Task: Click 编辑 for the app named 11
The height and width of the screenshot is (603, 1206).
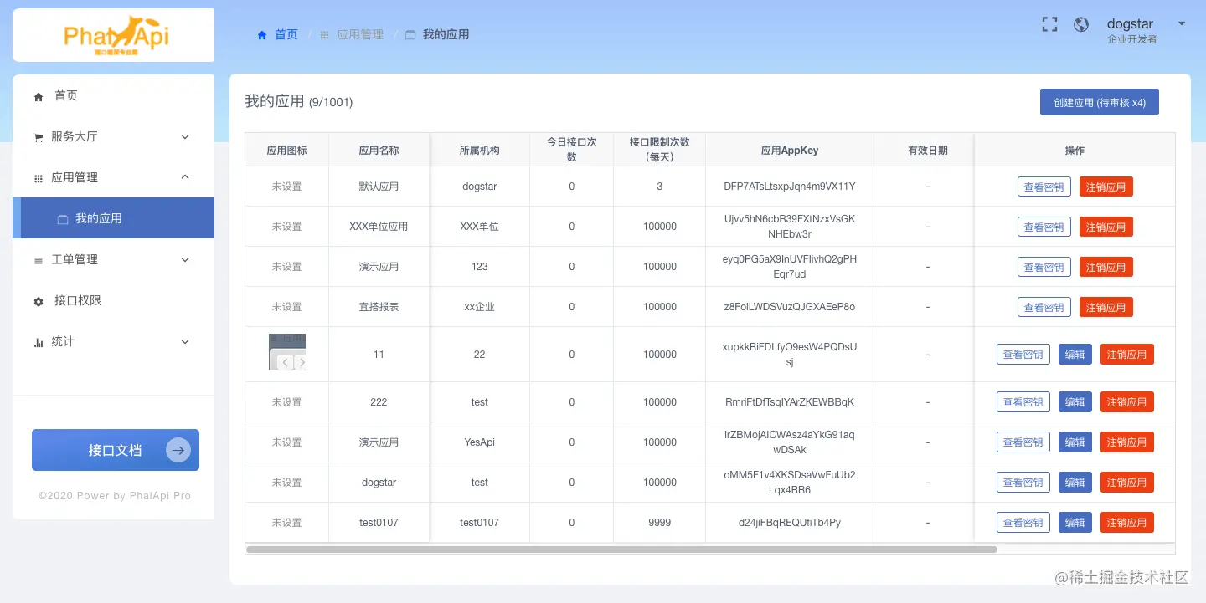Action: point(1075,355)
